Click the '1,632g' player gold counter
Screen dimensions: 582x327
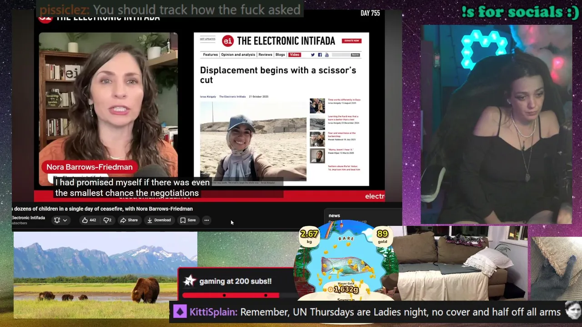[x=346, y=289]
